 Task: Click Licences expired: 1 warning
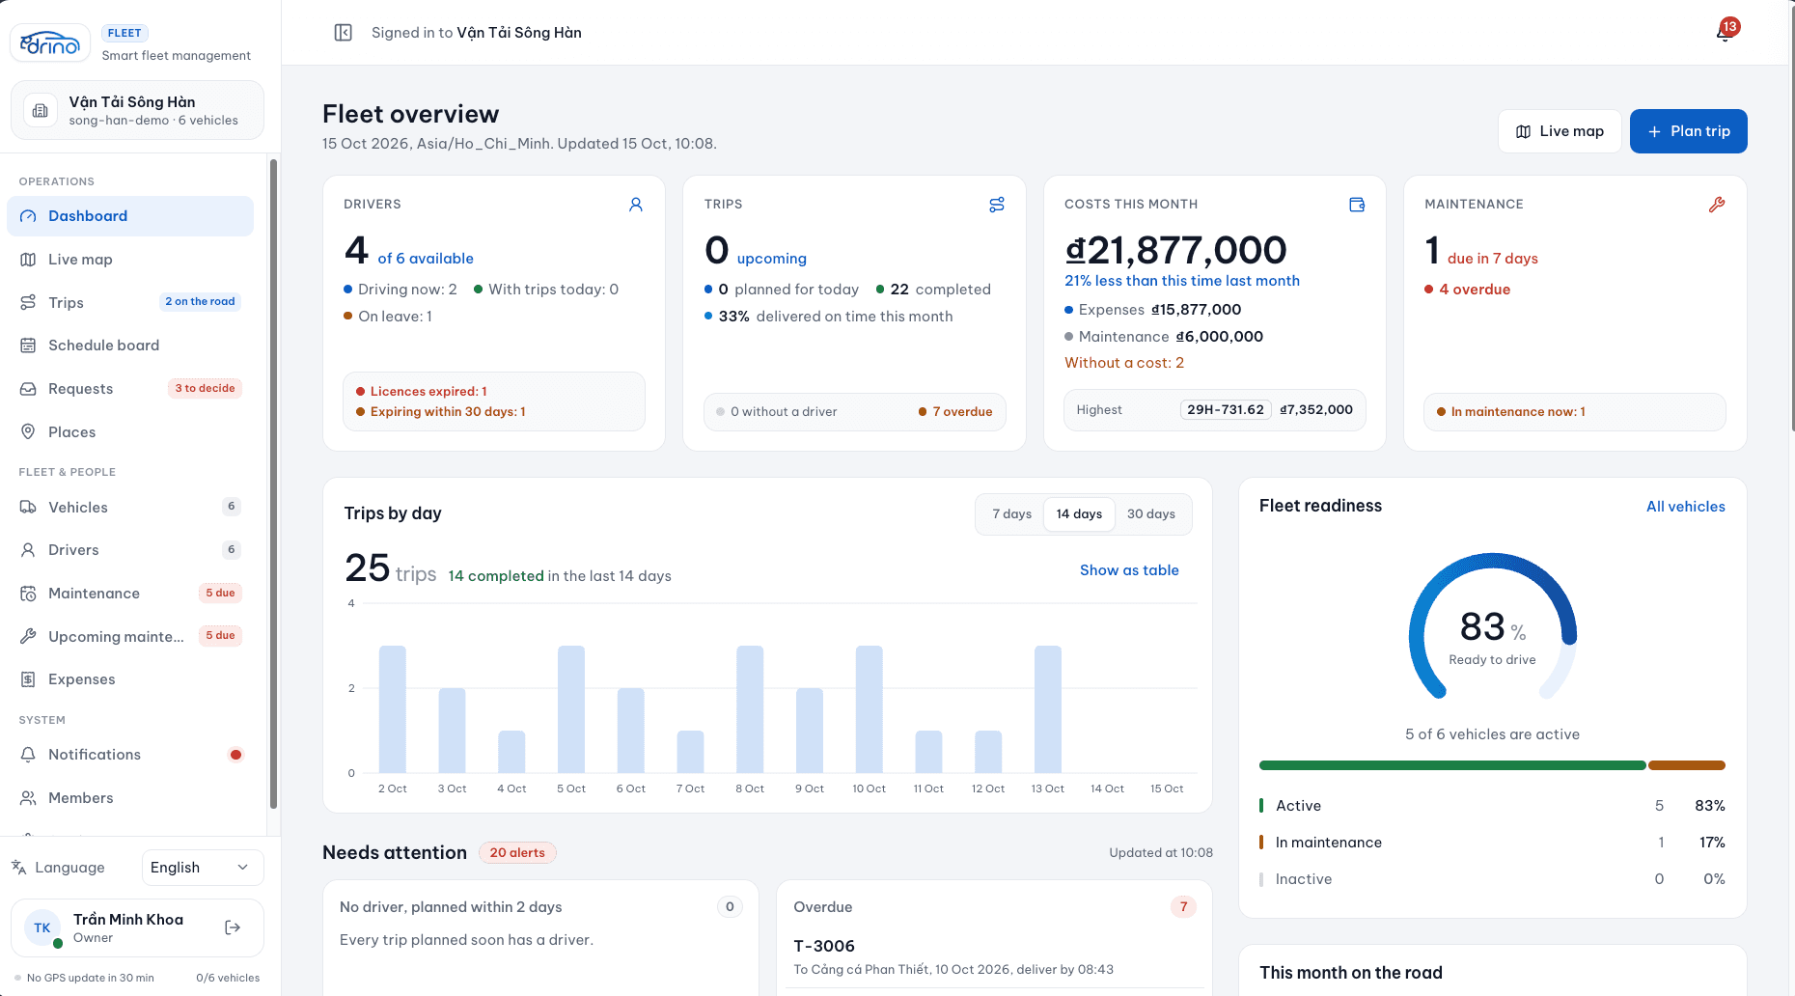click(422, 392)
